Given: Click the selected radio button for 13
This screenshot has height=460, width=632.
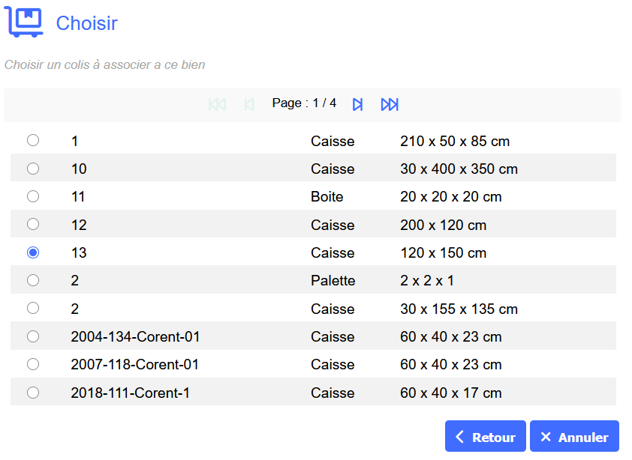Looking at the screenshot, I should (33, 252).
